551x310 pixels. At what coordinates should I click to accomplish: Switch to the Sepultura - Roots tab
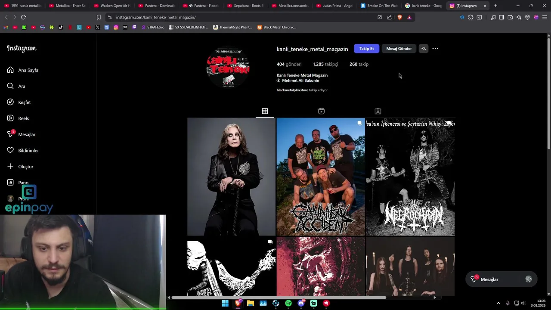[x=245, y=6]
